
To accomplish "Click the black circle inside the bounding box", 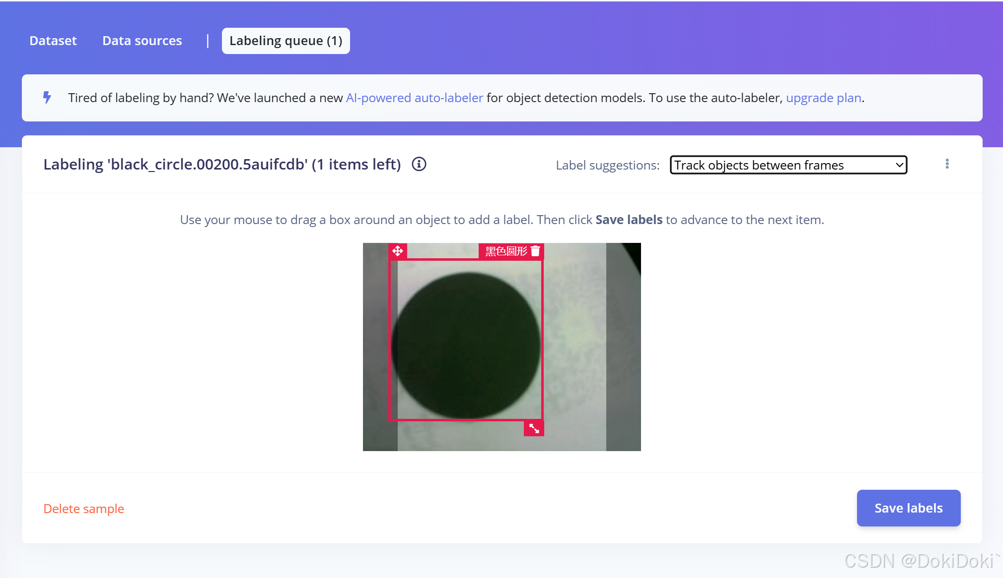I will (x=466, y=346).
